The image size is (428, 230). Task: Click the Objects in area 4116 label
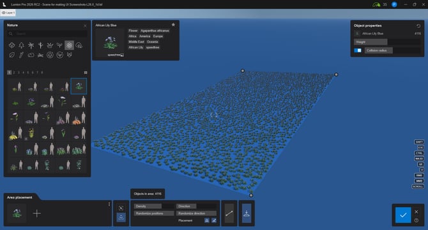pos(148,194)
